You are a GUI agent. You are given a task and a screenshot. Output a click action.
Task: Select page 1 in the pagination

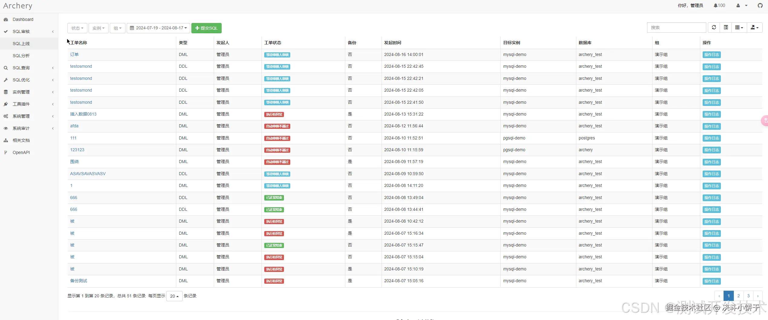pos(729,296)
